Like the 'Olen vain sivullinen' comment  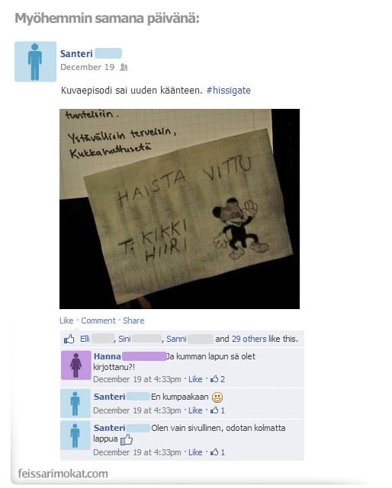click(195, 452)
